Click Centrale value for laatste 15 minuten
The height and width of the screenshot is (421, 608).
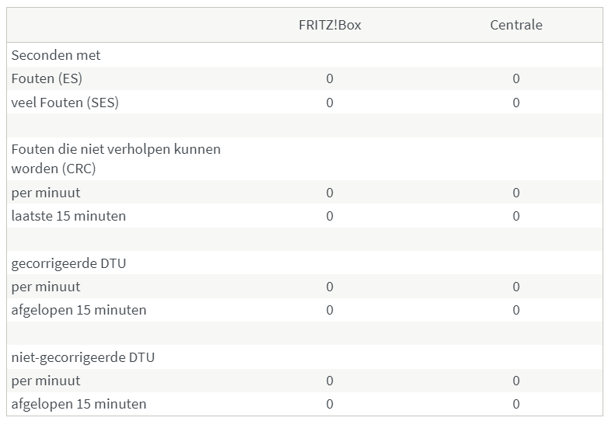[516, 216]
